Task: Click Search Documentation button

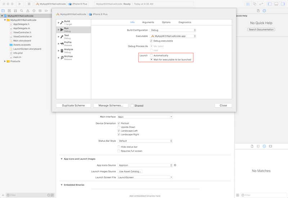Action: [261, 30]
